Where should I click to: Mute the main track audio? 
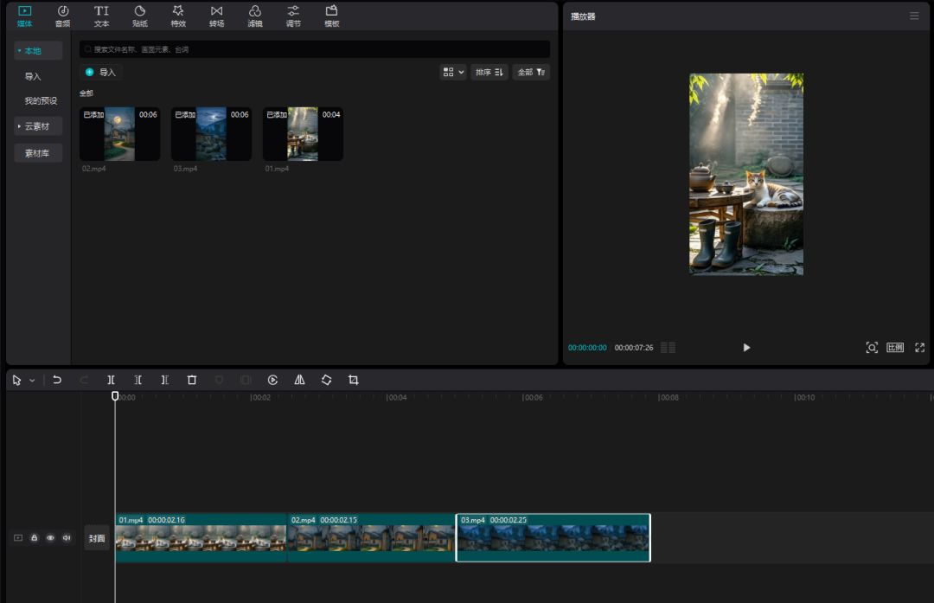tap(67, 538)
